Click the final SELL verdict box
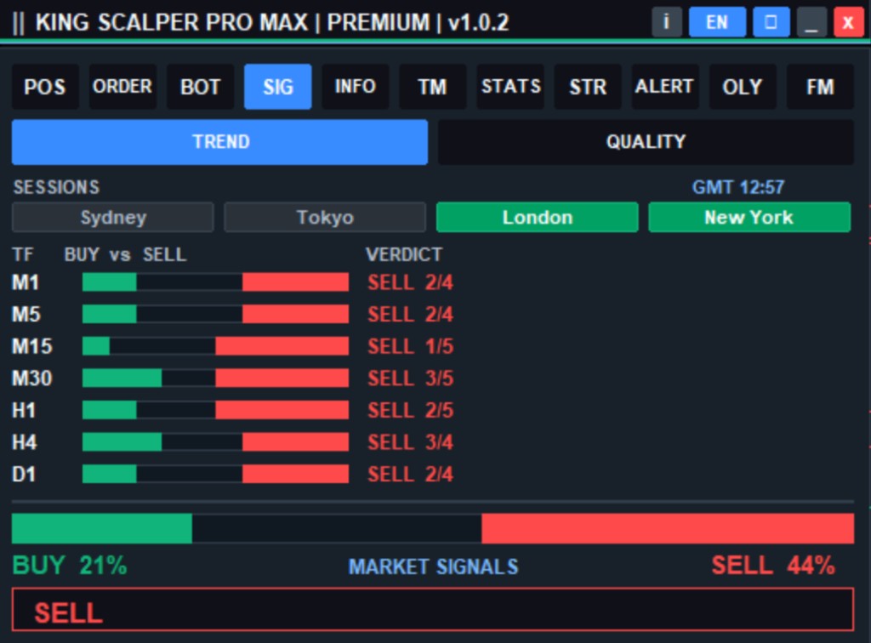The height and width of the screenshot is (643, 871). (433, 609)
